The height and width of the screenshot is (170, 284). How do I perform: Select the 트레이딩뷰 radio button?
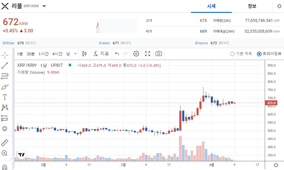pyautogui.click(x=259, y=54)
